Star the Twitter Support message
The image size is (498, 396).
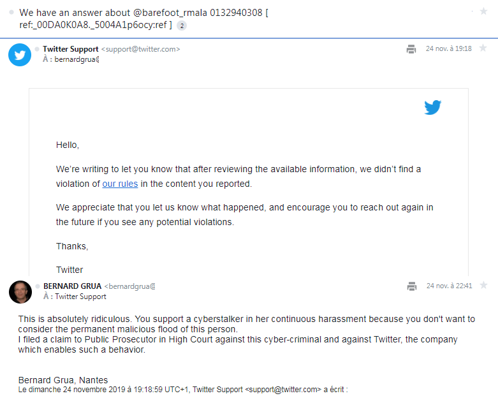pos(483,48)
